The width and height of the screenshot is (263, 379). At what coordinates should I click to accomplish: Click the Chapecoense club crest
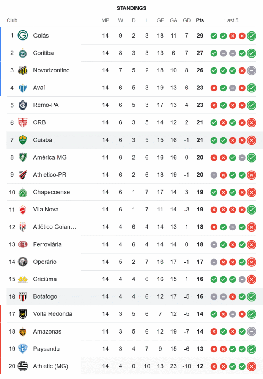click(23, 192)
